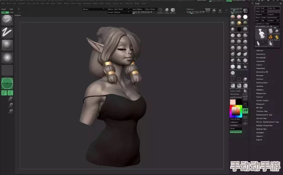Expand the Geometry subpalette

(261, 54)
